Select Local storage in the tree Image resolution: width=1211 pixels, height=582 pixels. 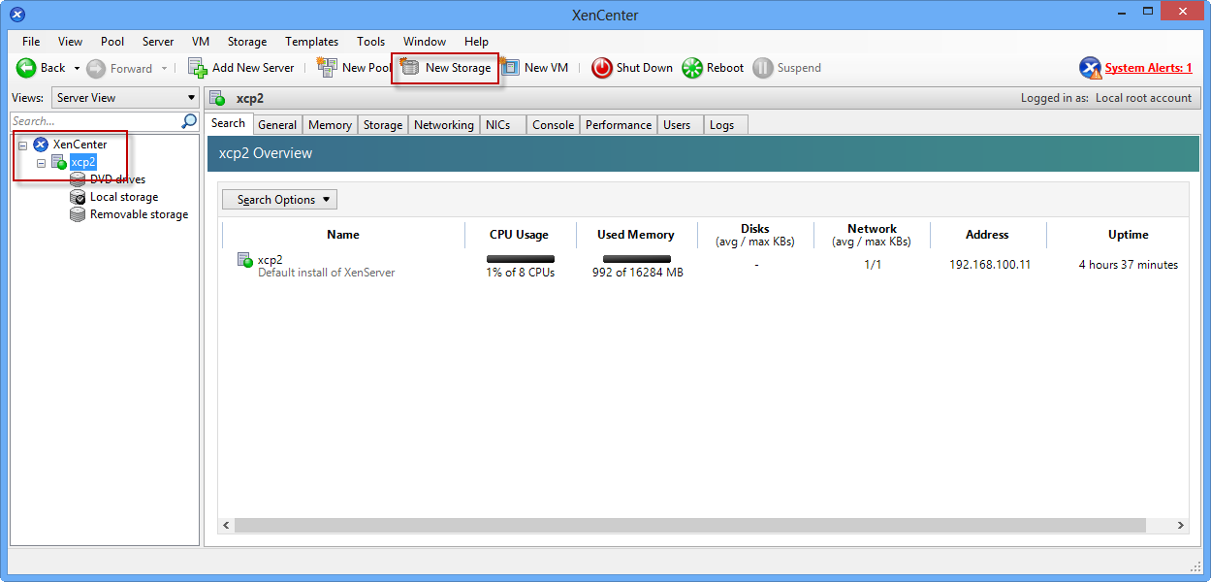click(124, 197)
